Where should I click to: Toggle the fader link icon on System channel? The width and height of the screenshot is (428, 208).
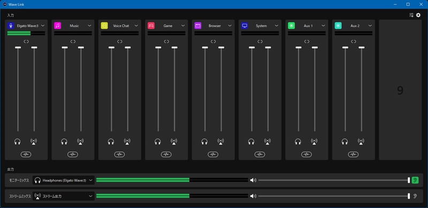tap(260, 42)
